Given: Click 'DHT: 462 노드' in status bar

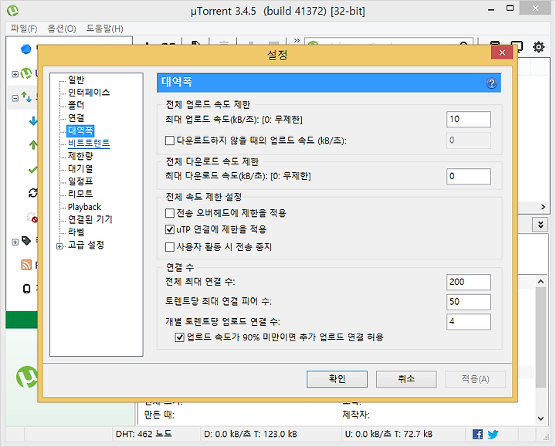Looking at the screenshot, I should tap(144, 434).
